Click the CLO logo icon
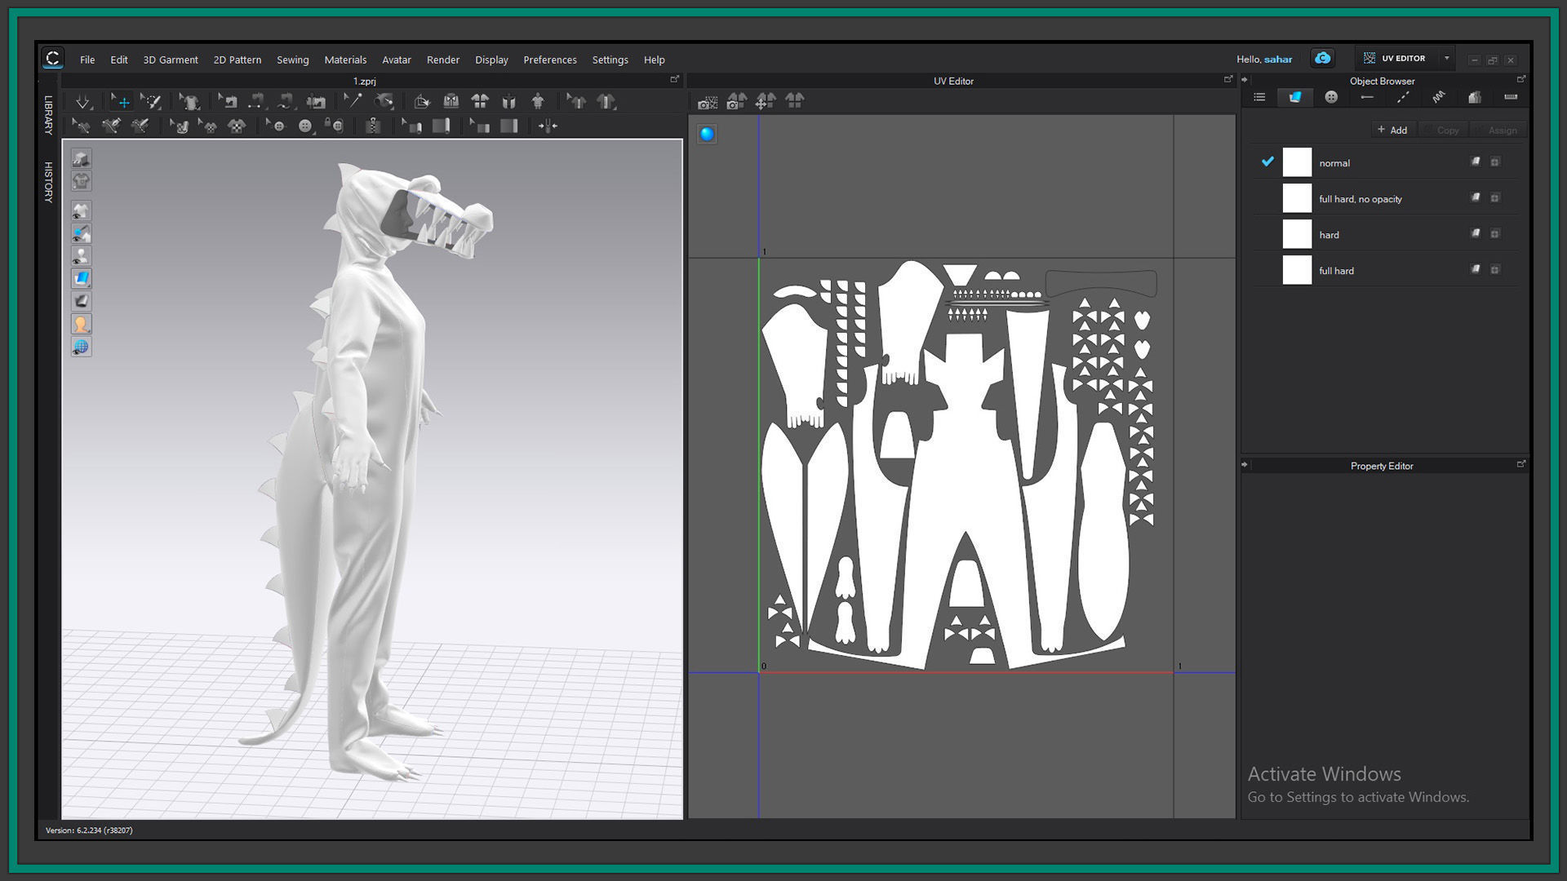 53,58
